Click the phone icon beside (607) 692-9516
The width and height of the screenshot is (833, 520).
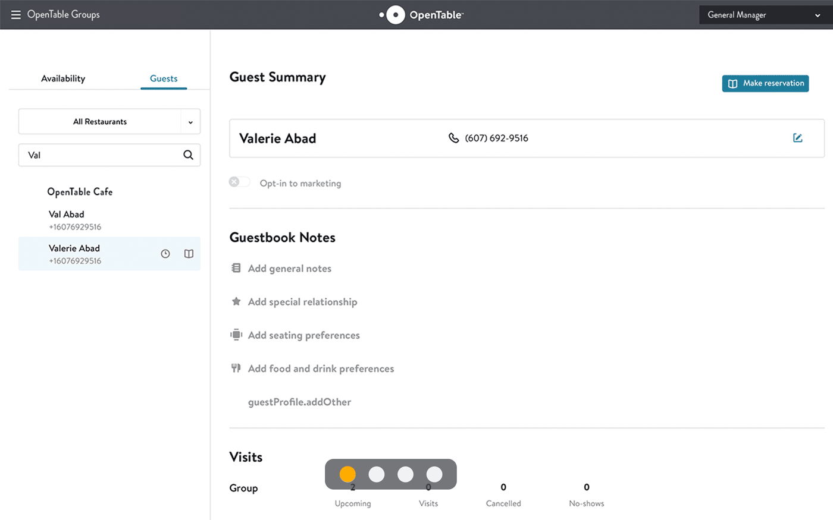[453, 138]
